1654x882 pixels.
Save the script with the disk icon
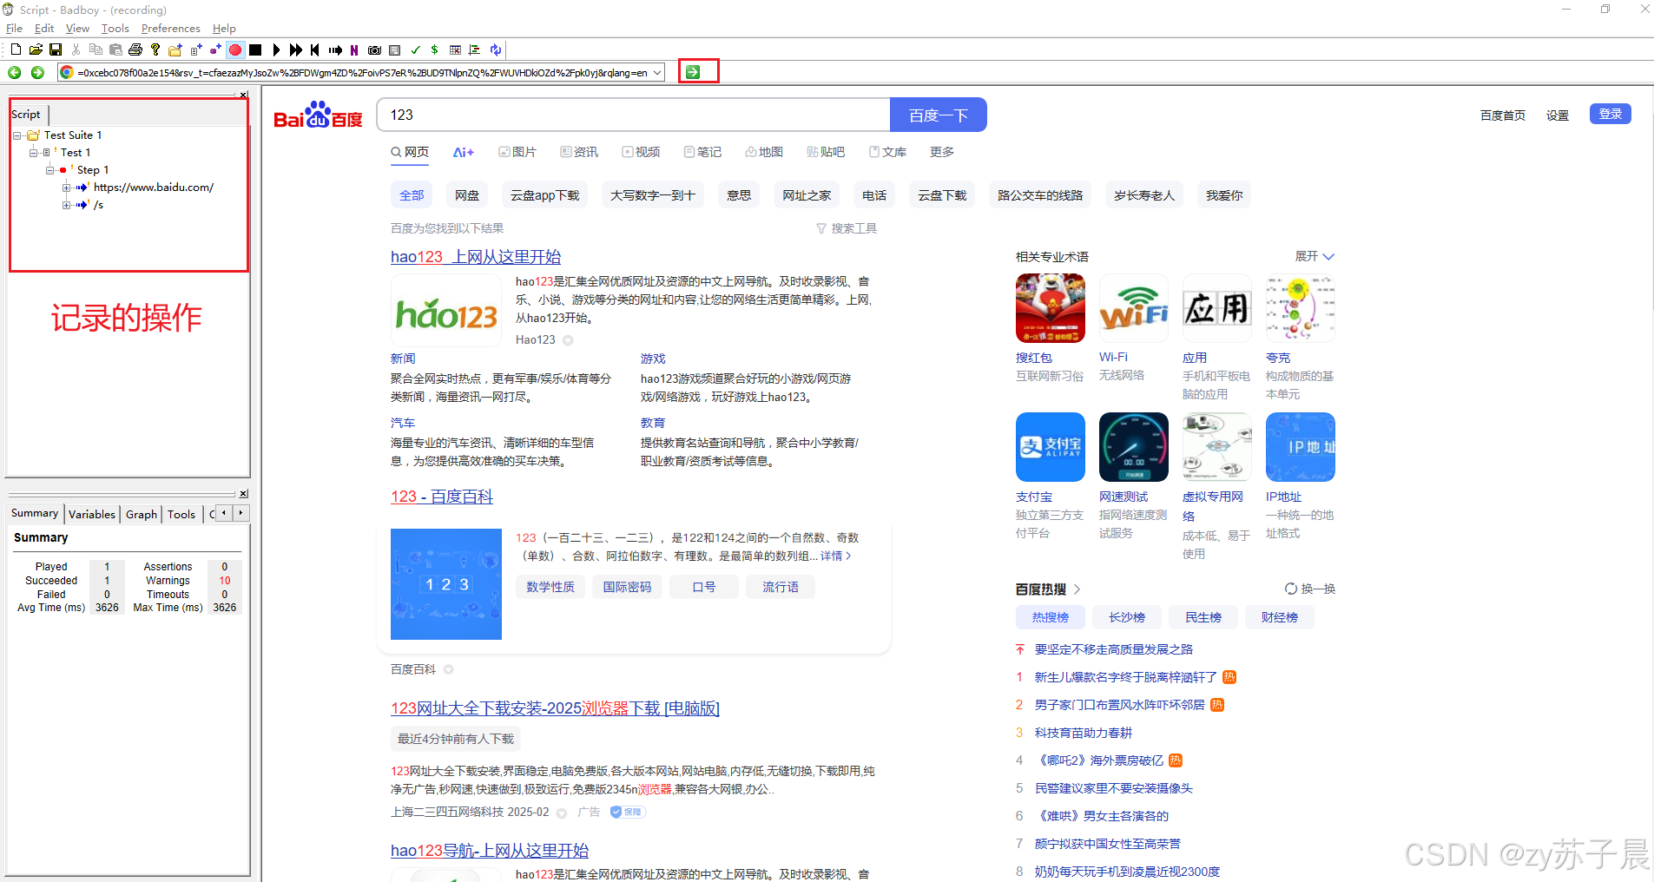[x=56, y=49]
